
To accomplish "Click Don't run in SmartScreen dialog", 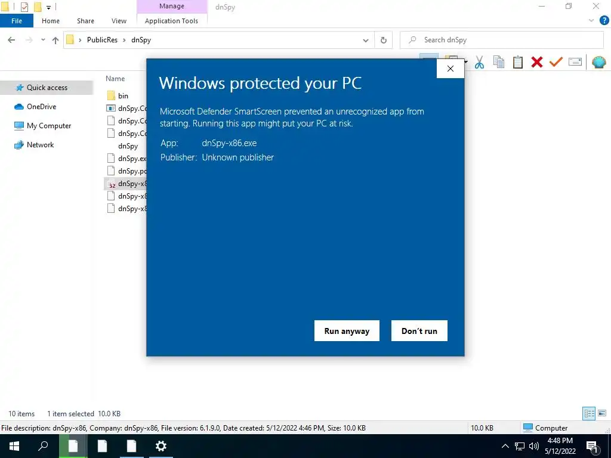I will coord(419,330).
